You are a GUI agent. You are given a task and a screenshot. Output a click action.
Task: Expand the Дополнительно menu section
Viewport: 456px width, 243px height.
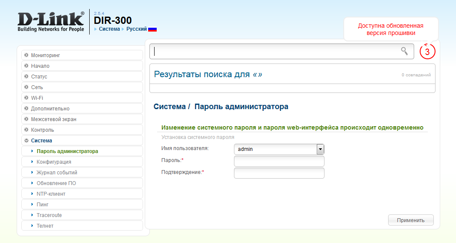coord(82,109)
